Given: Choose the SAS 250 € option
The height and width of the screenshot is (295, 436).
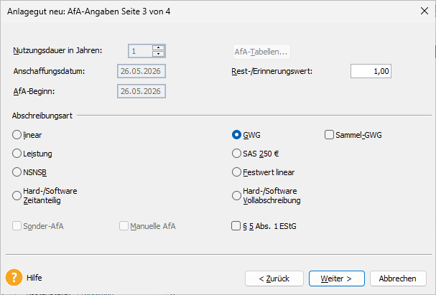Looking at the screenshot, I should (x=237, y=154).
